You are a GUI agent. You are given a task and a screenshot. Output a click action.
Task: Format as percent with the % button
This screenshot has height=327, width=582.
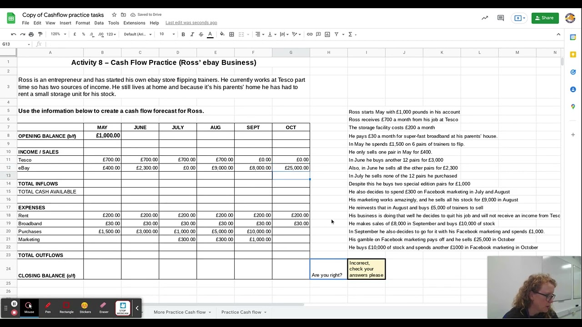pyautogui.click(x=83, y=34)
